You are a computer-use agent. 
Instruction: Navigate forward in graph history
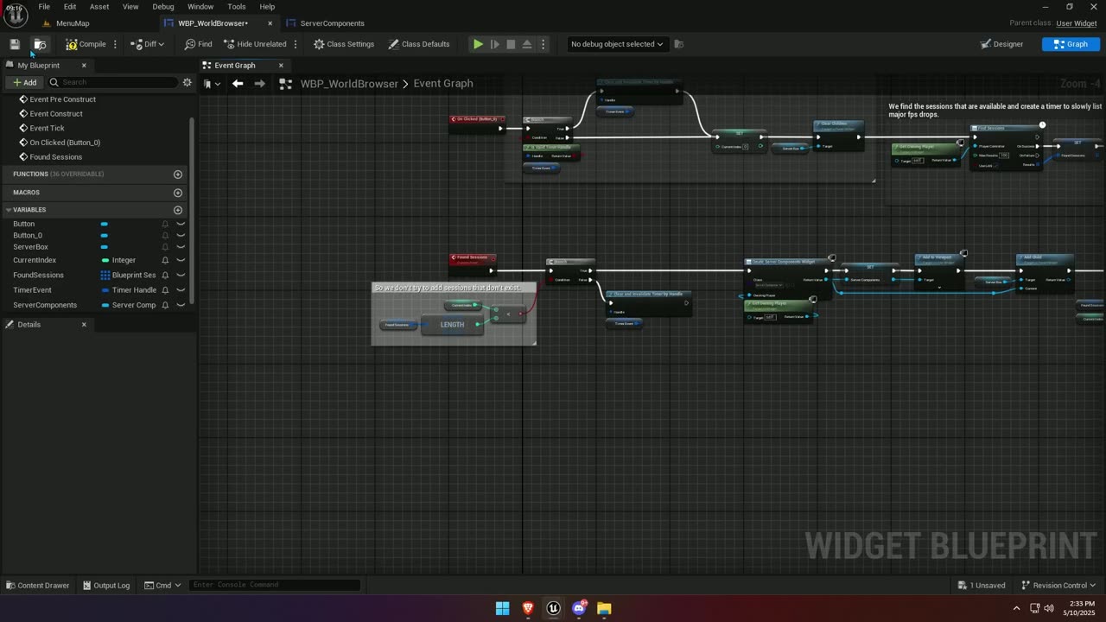tap(259, 84)
